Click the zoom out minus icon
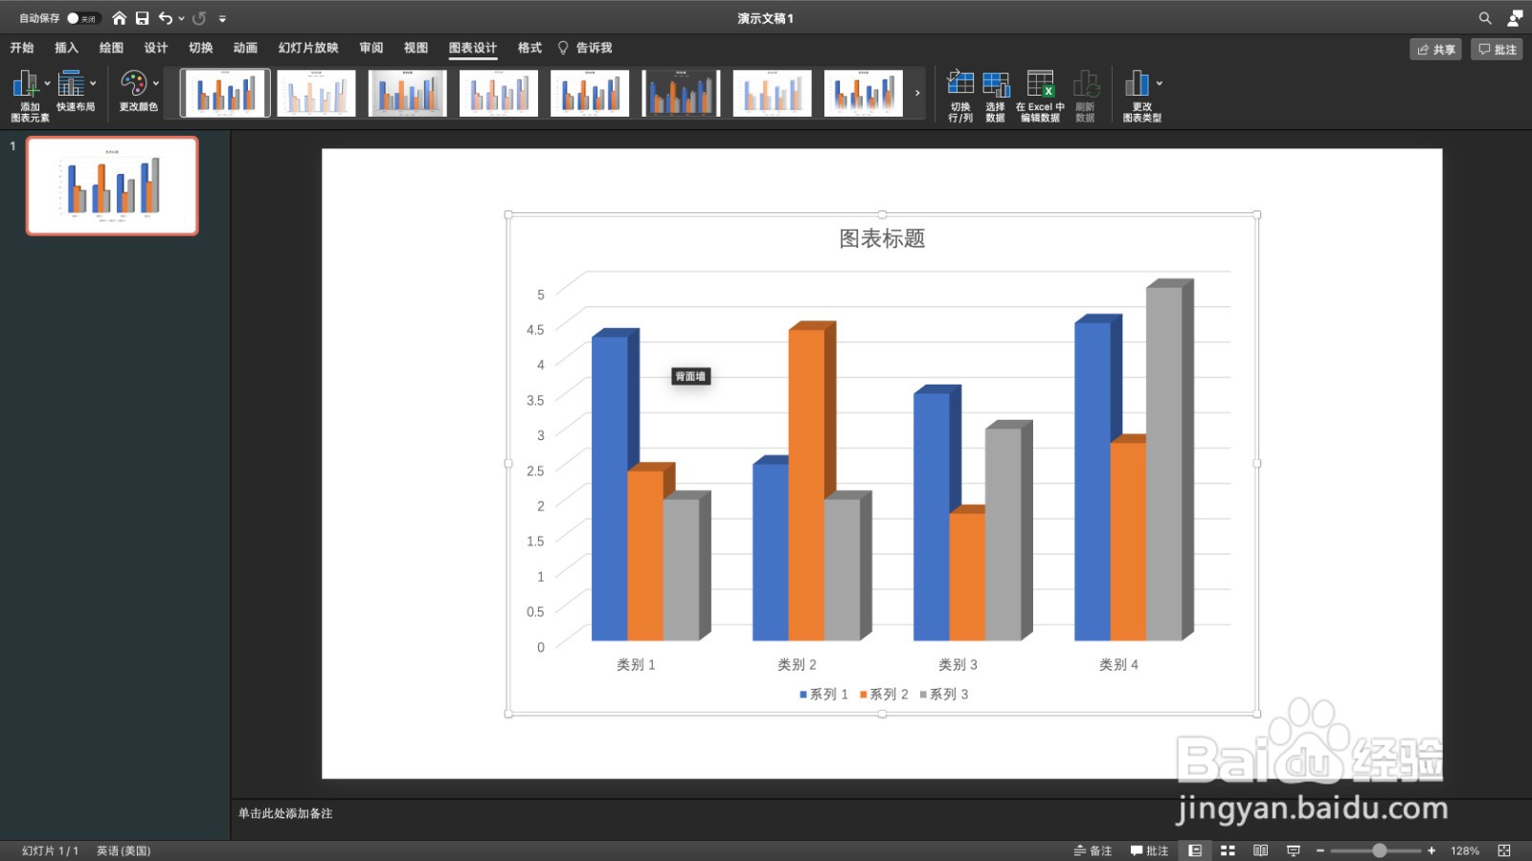This screenshot has width=1532, height=861. [x=1320, y=850]
